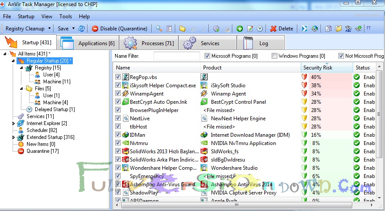
Task: Click the refresh icon next to Save
Action: [82, 29]
